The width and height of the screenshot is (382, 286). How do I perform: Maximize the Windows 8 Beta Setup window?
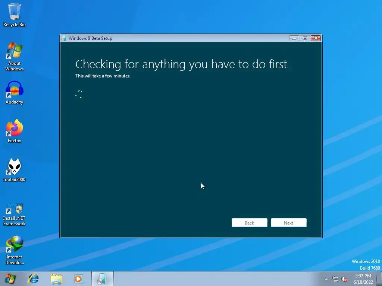305,38
